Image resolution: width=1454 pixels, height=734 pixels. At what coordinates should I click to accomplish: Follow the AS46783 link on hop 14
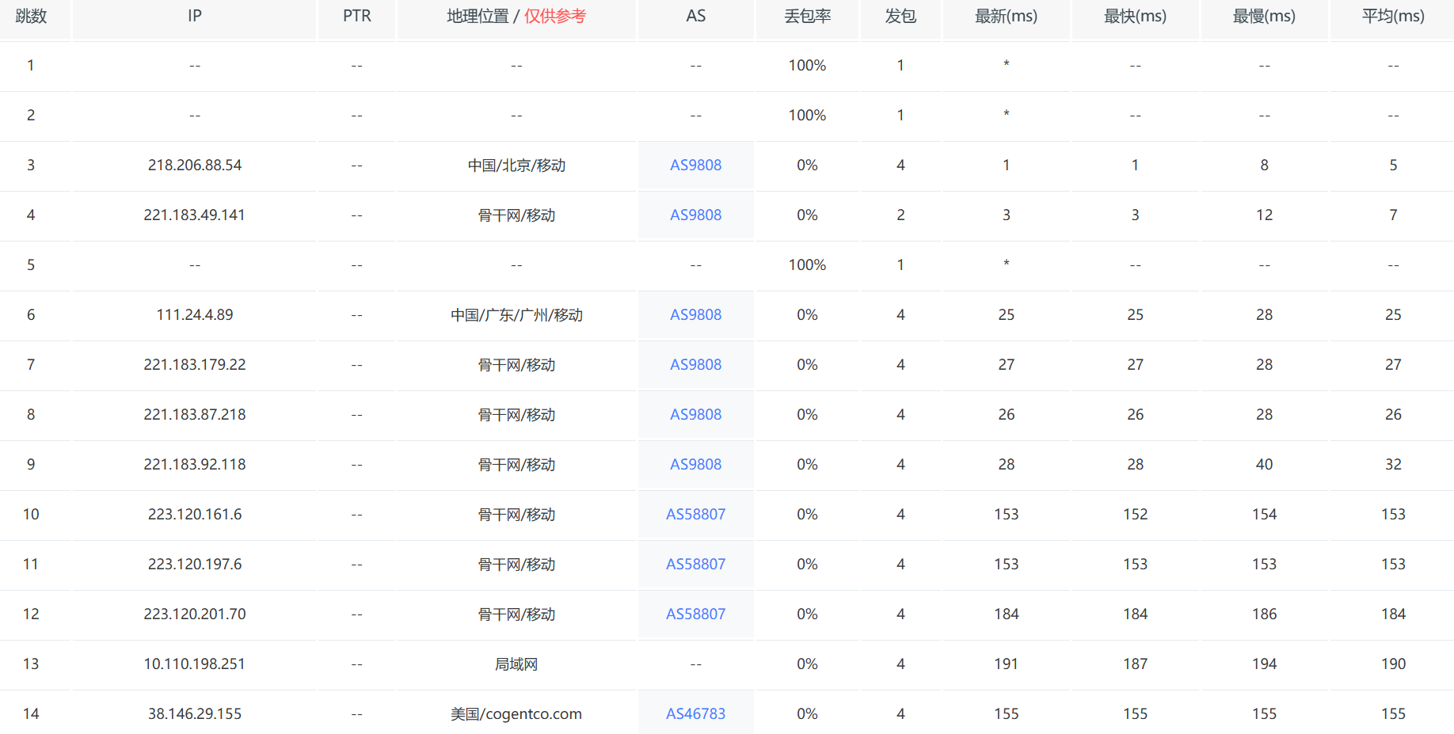(x=695, y=713)
